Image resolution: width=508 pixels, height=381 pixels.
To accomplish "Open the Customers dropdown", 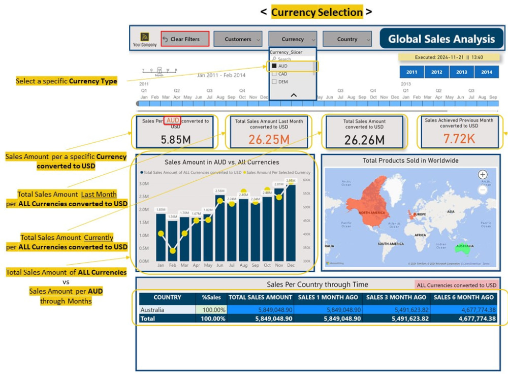I will click(x=238, y=39).
